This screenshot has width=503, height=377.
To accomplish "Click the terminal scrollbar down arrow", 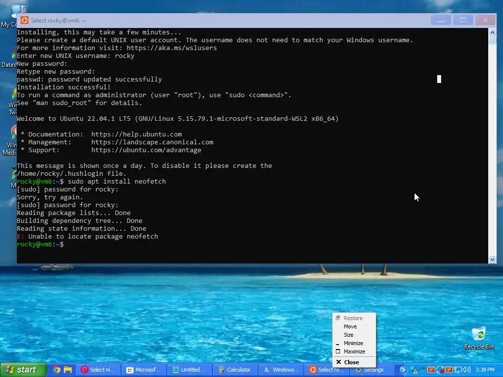I will [x=492, y=259].
